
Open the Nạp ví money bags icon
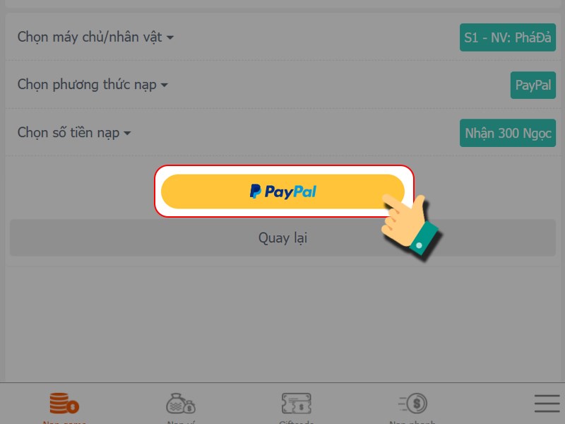point(181,403)
